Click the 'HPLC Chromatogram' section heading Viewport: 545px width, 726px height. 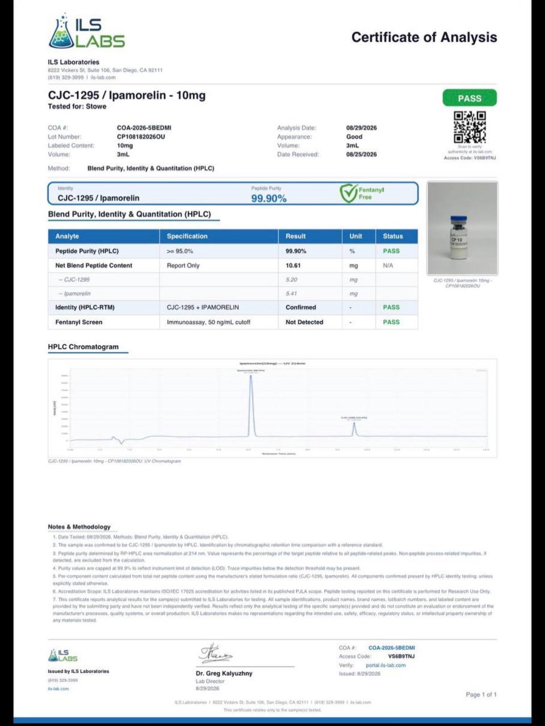coord(83,347)
